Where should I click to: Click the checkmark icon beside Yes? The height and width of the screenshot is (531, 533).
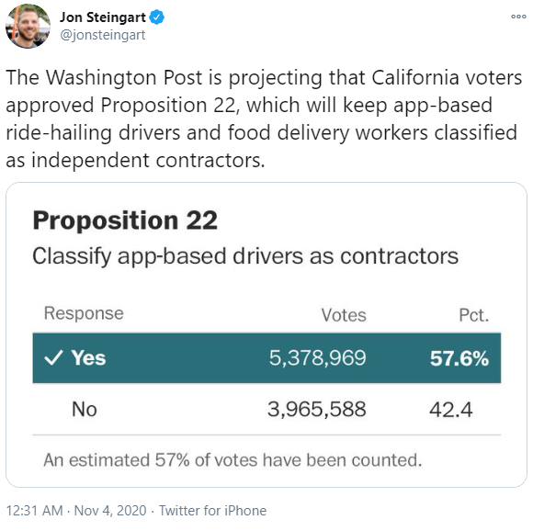click(53, 357)
